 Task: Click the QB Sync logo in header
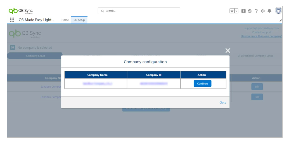tap(21, 11)
